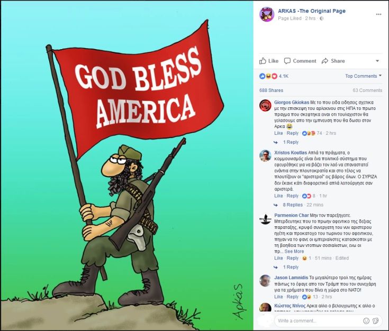
Task: Click the reaction icons beside 4.1K
Action: 268,76
